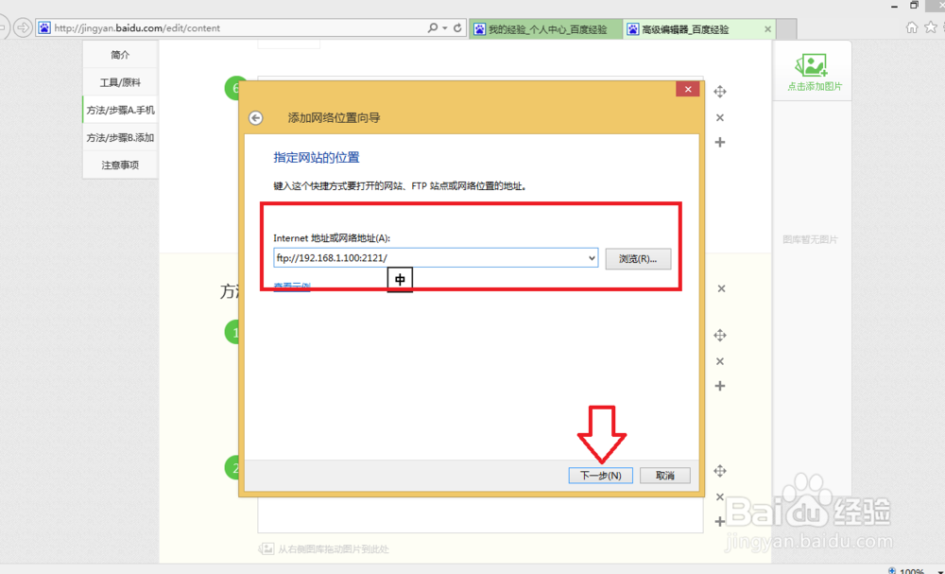Click the refresh icon in the address bar

click(458, 26)
